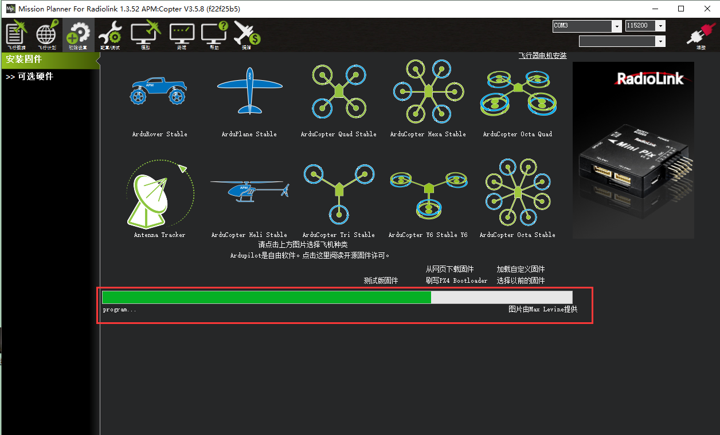
Task: Click the Connect plug icon
Action: [x=701, y=35]
